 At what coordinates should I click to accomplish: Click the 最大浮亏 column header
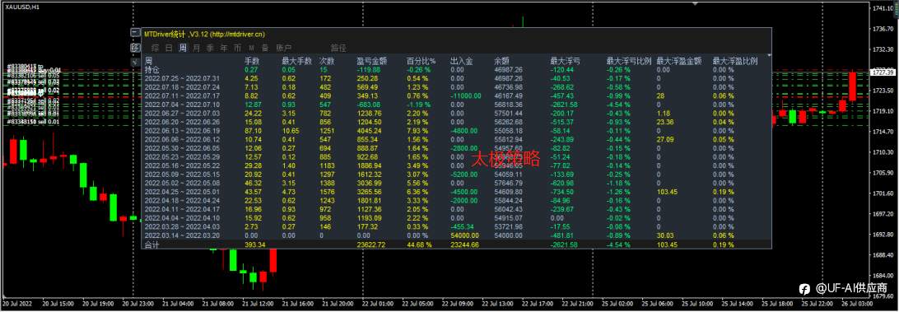tap(565, 60)
